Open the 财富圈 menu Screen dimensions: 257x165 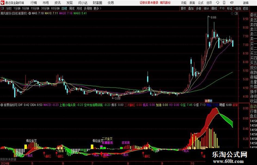click(x=97, y=3)
